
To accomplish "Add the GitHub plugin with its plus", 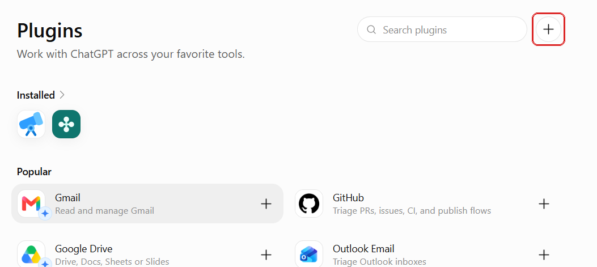I will [x=544, y=204].
